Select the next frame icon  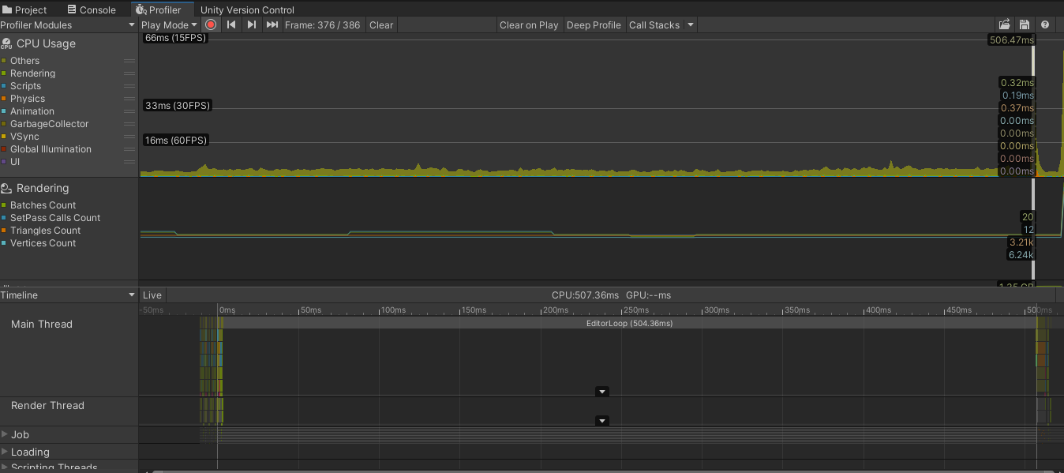pyautogui.click(x=251, y=24)
